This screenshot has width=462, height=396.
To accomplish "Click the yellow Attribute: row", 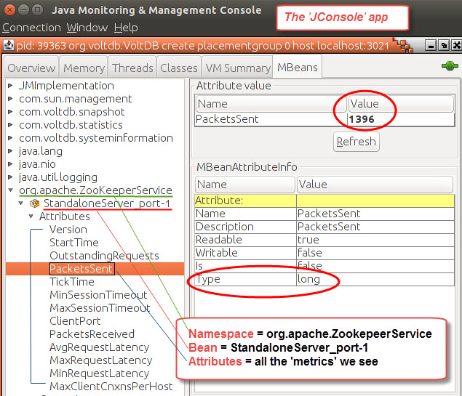I will point(324,201).
